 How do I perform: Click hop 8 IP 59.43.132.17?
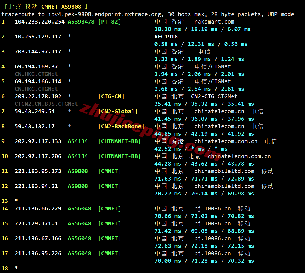[35, 127]
